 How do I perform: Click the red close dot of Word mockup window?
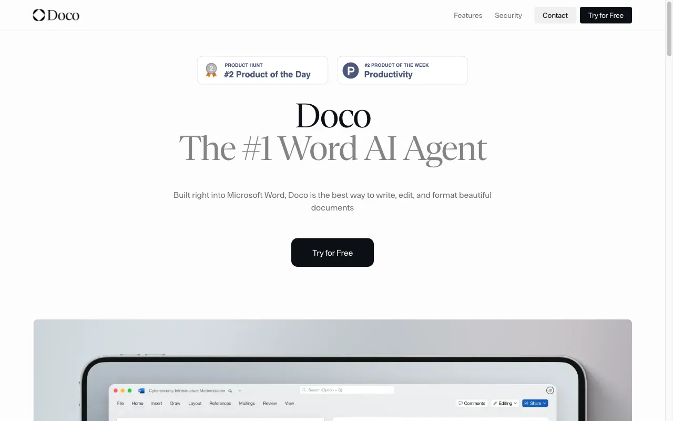point(116,390)
